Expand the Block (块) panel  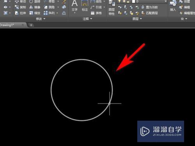pyautogui.click(x=184, y=19)
